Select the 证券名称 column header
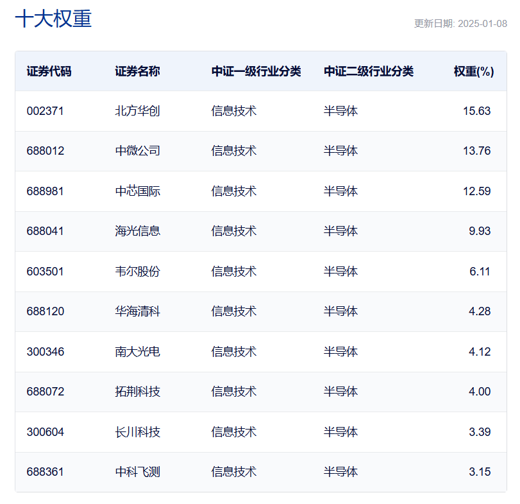This screenshot has height=504, width=520. pos(137,71)
